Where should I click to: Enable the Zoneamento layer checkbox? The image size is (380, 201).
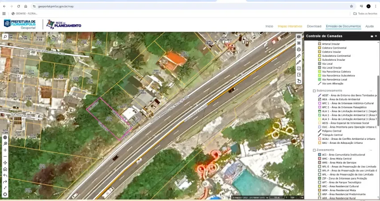pos(314,150)
